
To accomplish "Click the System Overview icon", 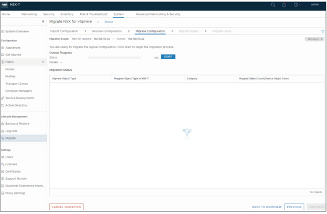I will point(3,31).
